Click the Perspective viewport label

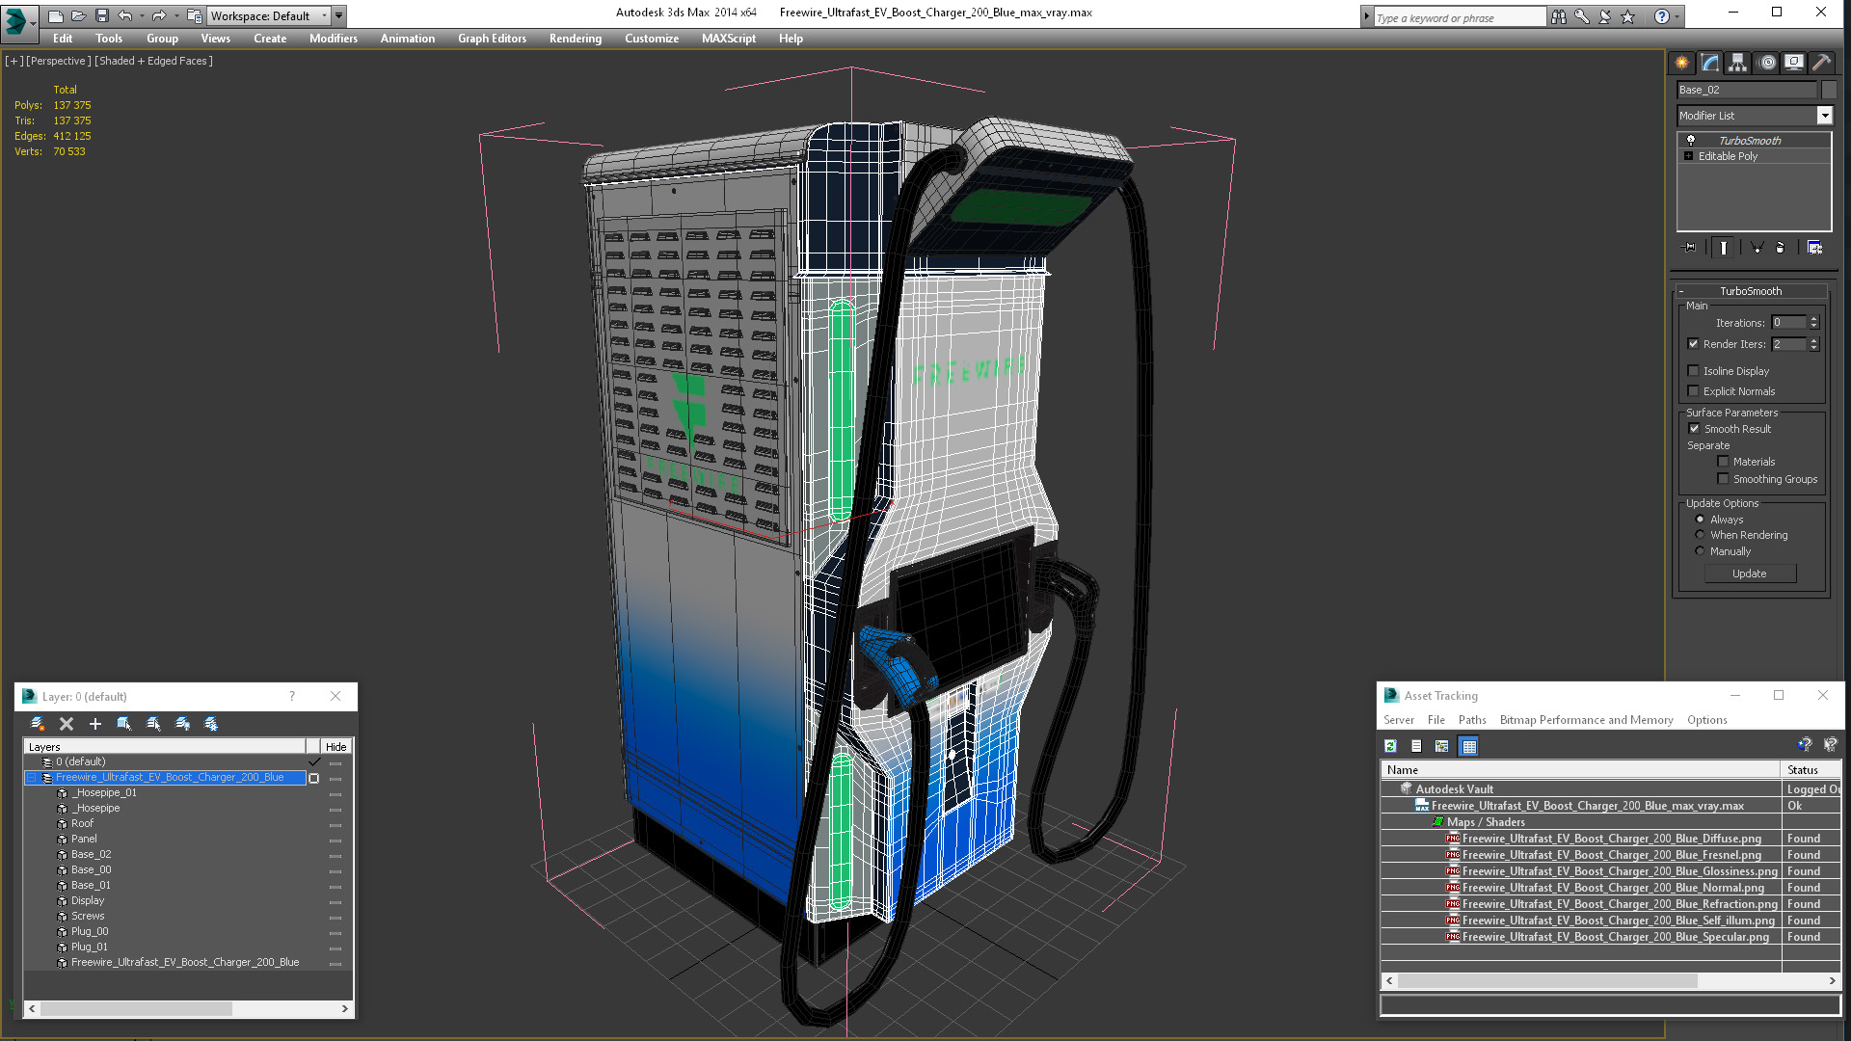pos(59,61)
